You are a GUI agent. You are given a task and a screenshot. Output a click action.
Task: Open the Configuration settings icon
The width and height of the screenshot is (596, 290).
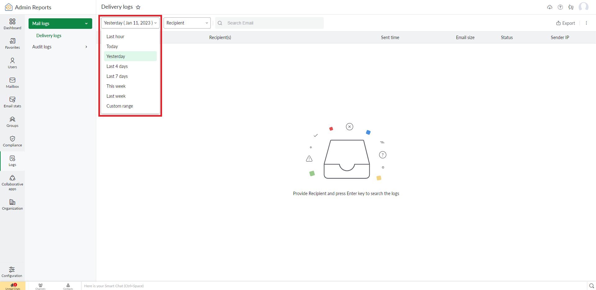tap(12, 272)
